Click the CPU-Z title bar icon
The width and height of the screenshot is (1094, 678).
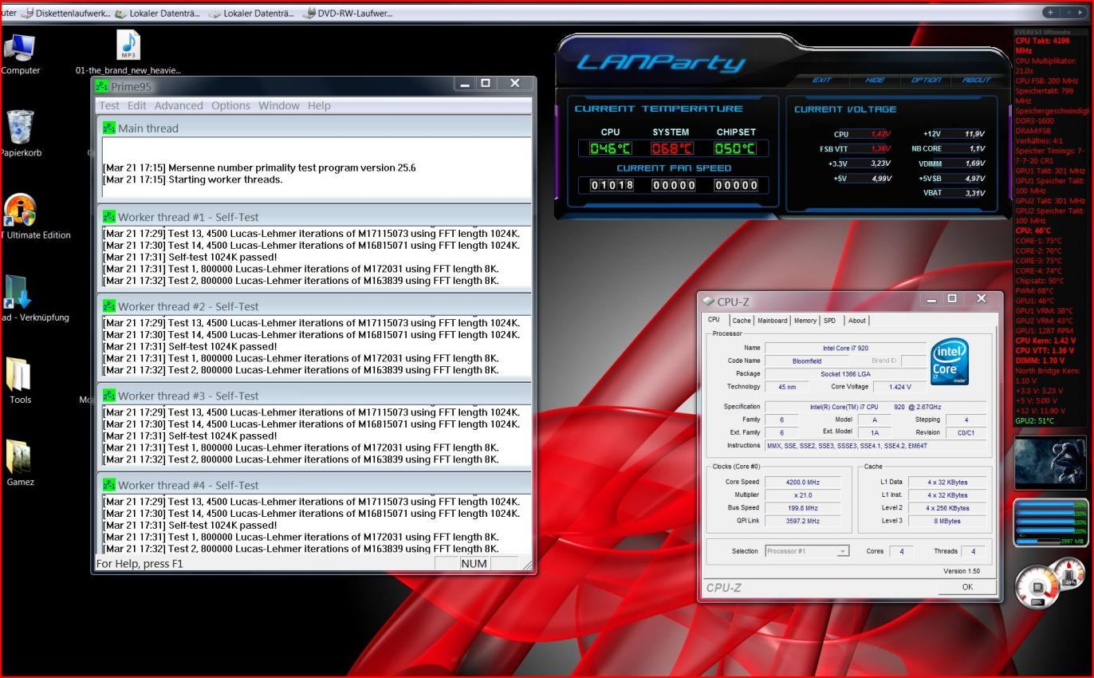708,302
